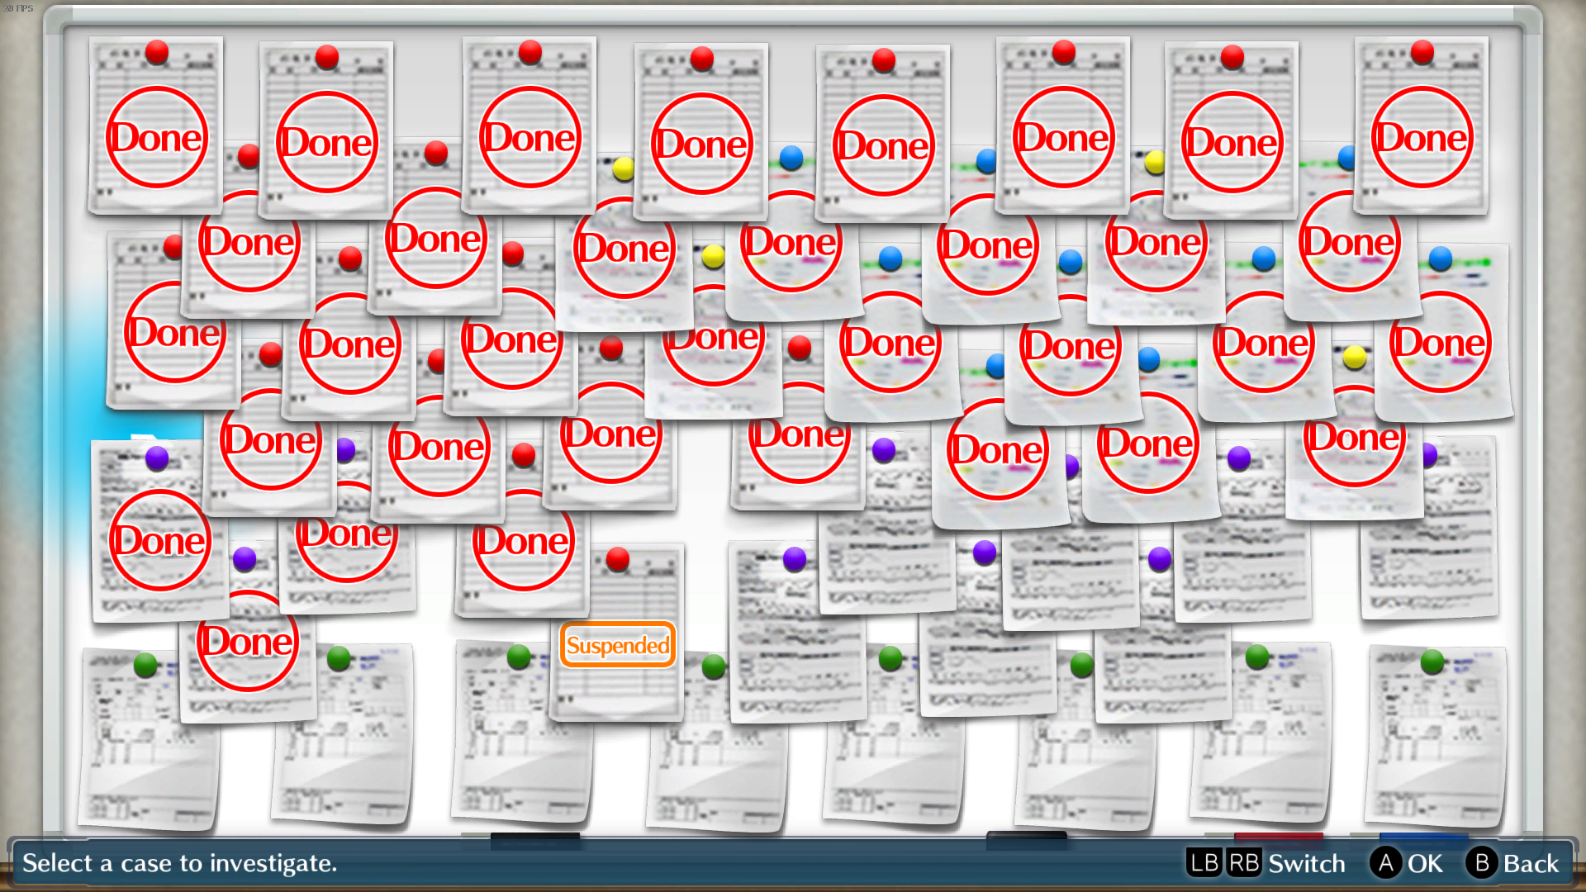This screenshot has width=1586, height=892.
Task: Click the LB switch button icon
Action: tap(1204, 863)
